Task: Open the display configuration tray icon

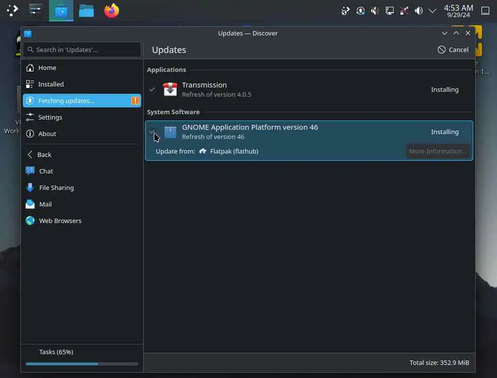Action: (390, 11)
